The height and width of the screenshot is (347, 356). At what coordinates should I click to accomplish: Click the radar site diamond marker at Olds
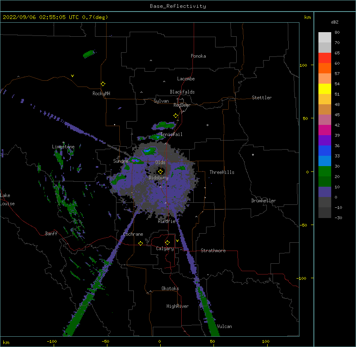[160, 172]
